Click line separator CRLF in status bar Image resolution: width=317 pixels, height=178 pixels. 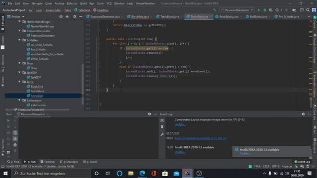pyautogui.click(x=266, y=167)
